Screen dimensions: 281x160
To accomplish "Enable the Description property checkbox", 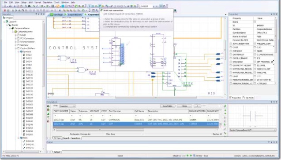I will (x=231, y=62).
